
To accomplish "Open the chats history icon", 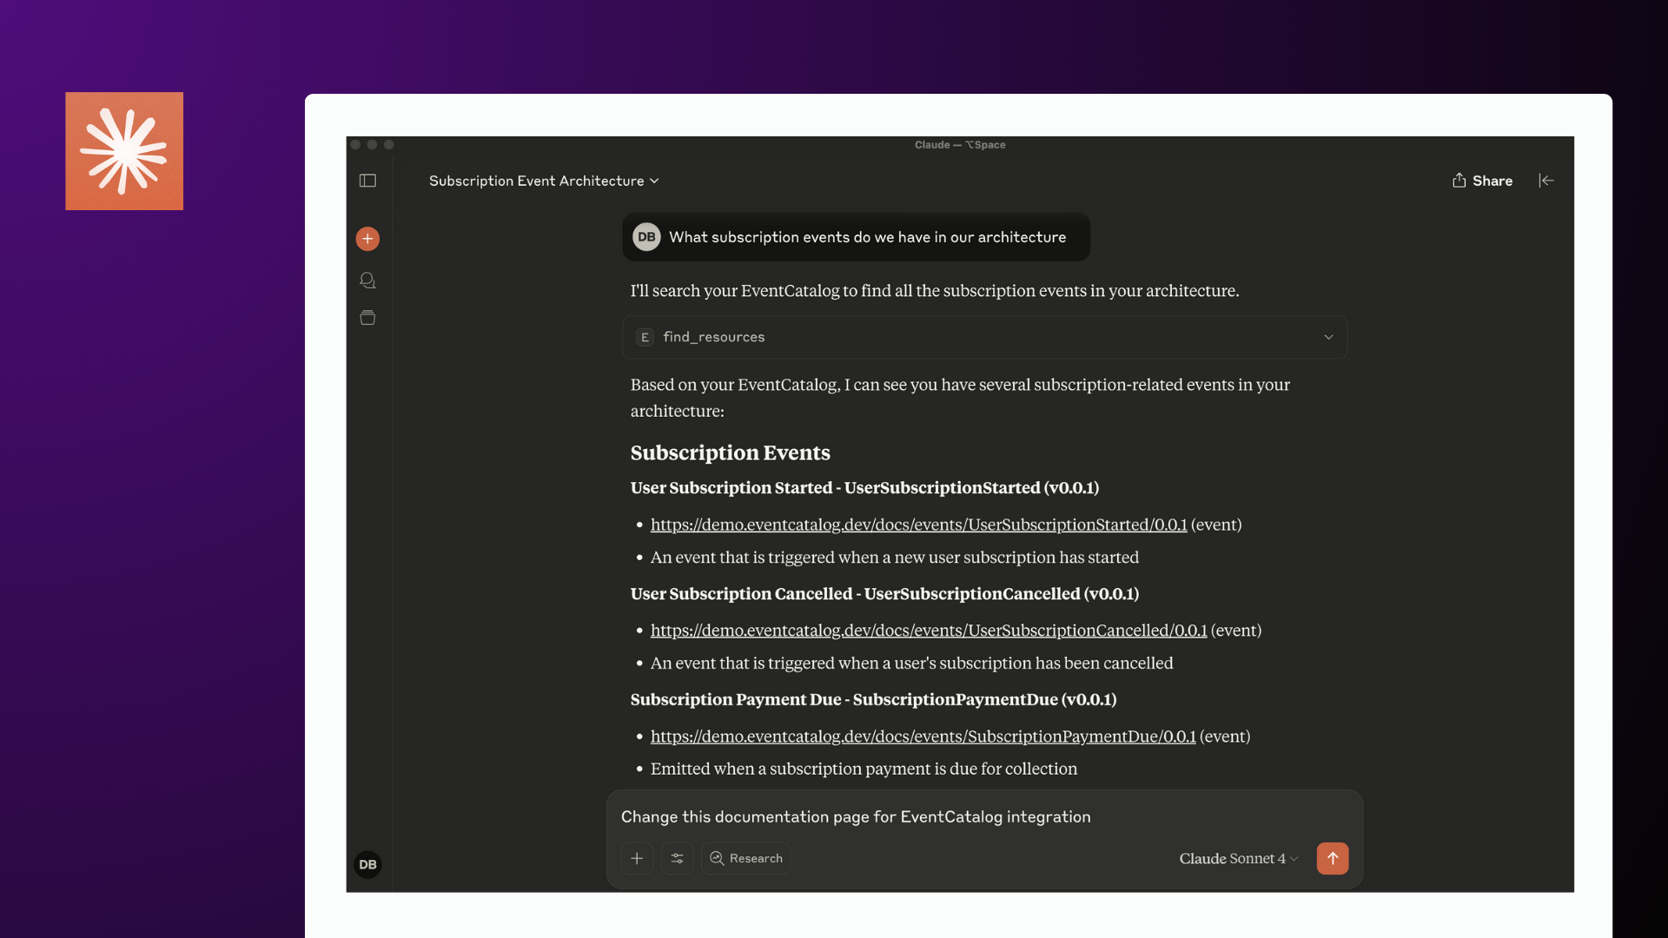I will pyautogui.click(x=367, y=281).
